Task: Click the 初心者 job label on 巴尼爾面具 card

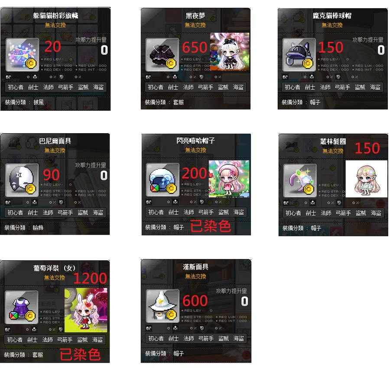Action: click(x=15, y=213)
